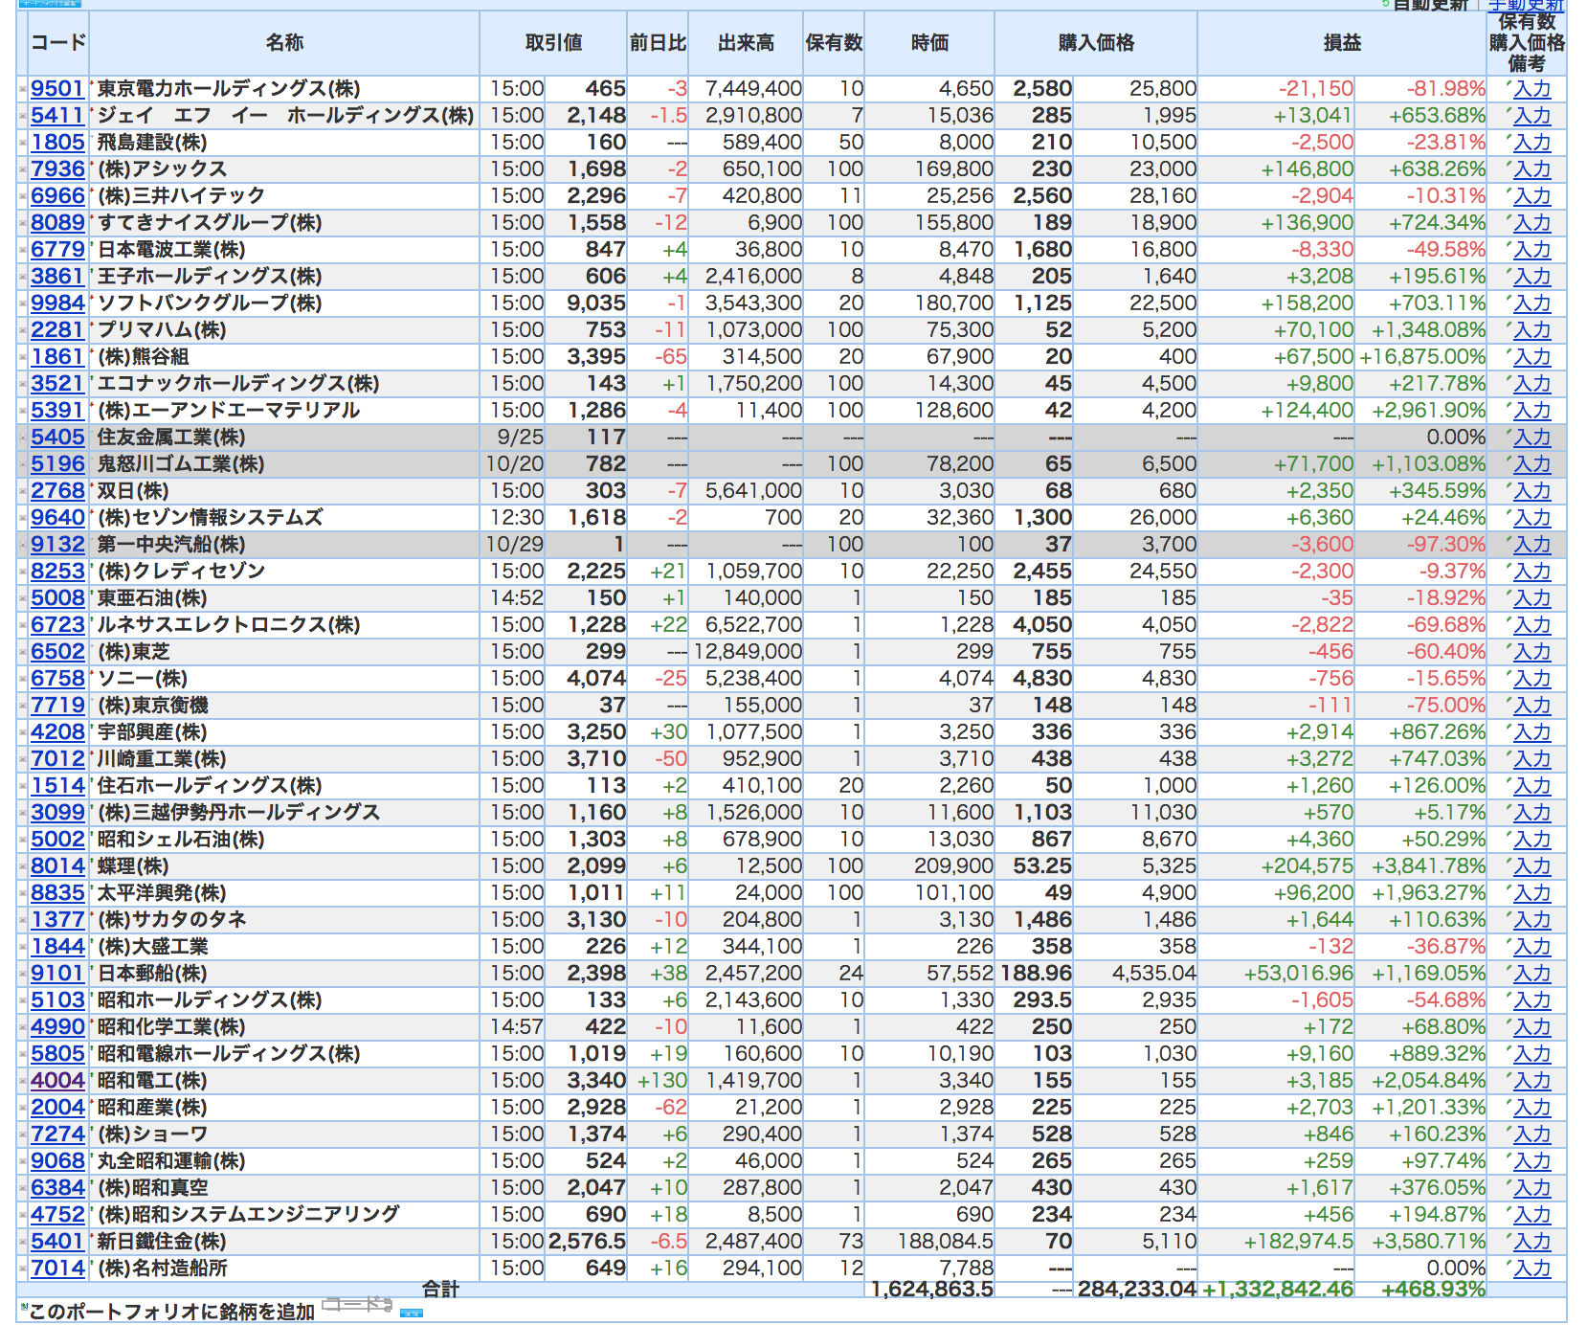
Task: Click the 手動更新 manual update link
Action: (1528, 5)
